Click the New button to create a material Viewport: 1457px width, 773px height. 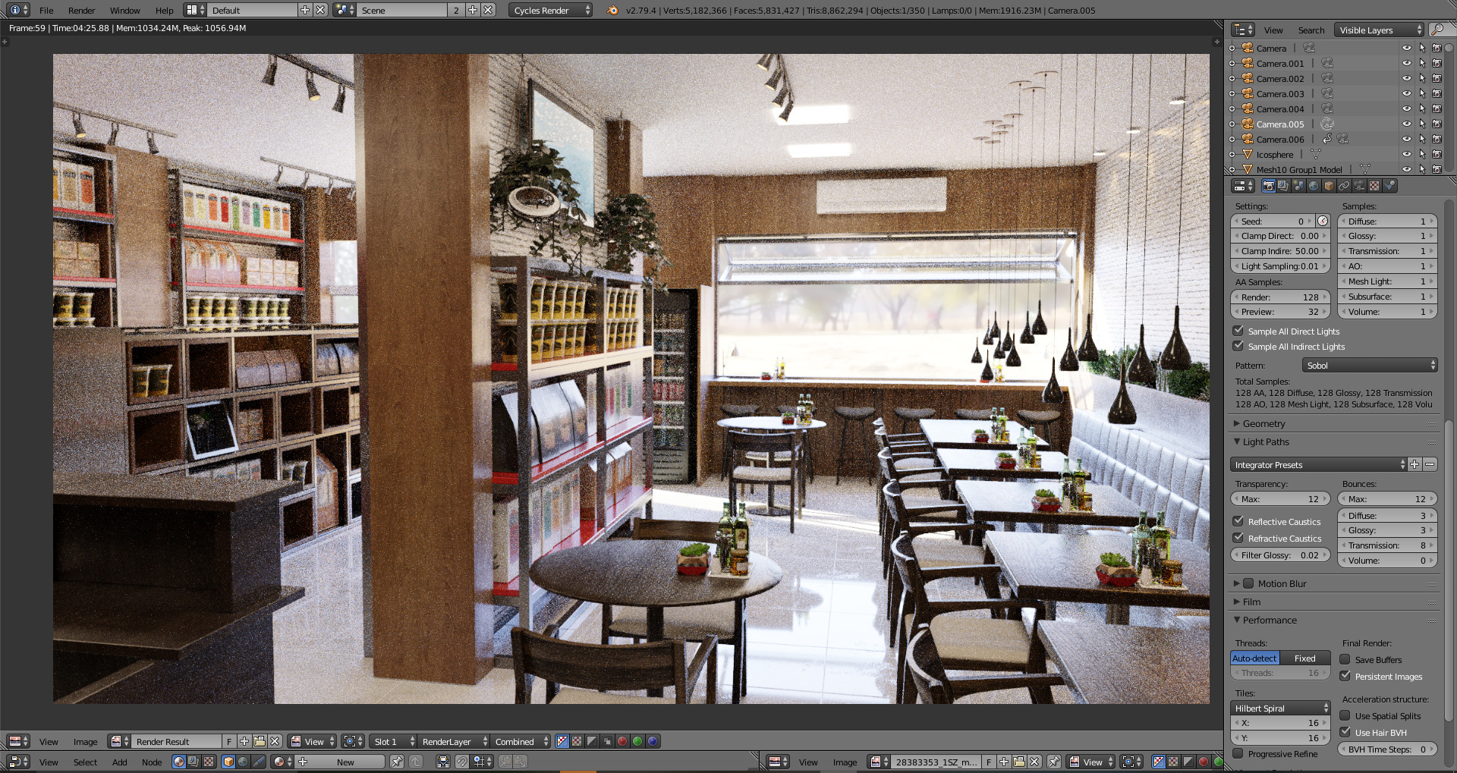tap(345, 762)
